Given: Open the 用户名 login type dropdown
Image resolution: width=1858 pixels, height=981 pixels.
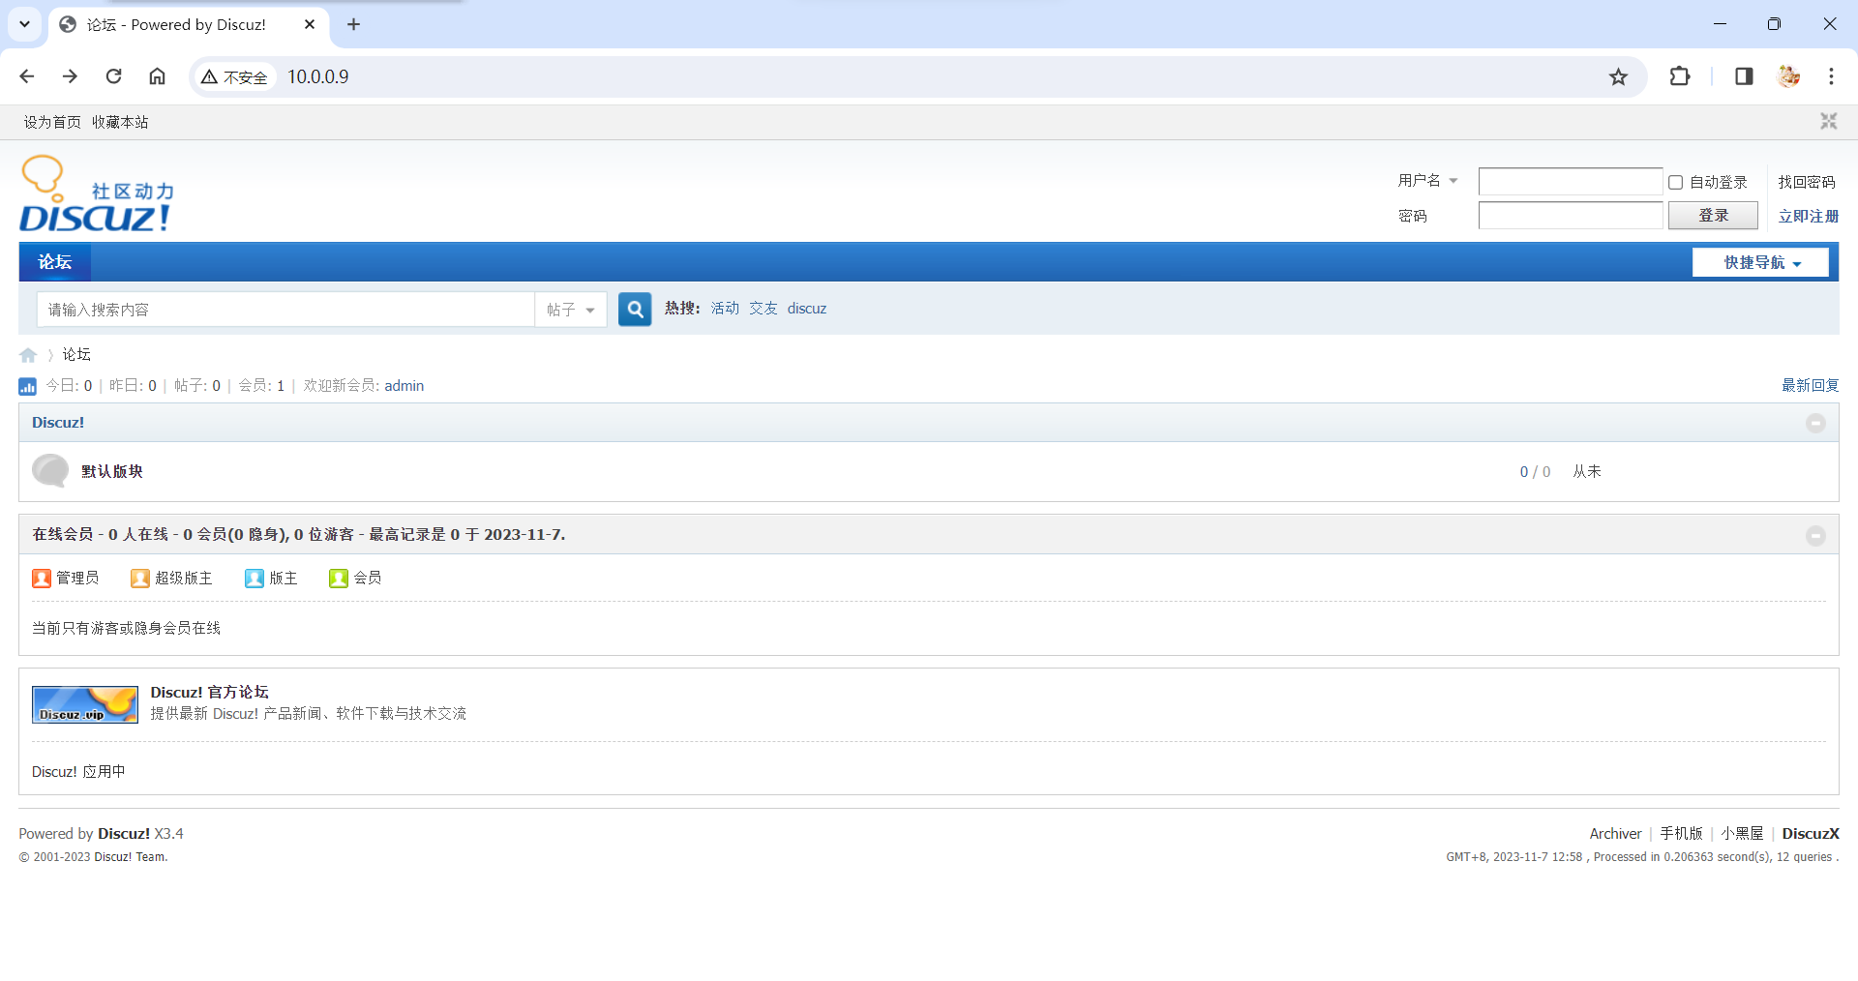Looking at the screenshot, I should click(x=1428, y=181).
